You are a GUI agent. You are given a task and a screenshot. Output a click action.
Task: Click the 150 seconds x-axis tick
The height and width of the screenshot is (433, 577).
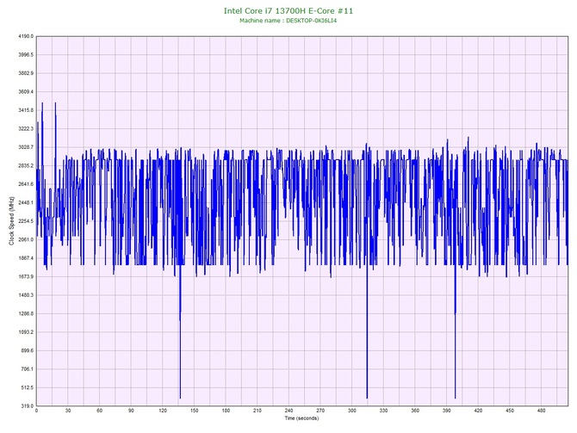click(x=195, y=411)
